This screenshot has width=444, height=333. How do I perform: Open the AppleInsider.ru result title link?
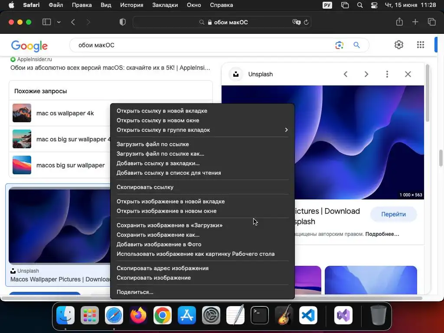(110, 68)
